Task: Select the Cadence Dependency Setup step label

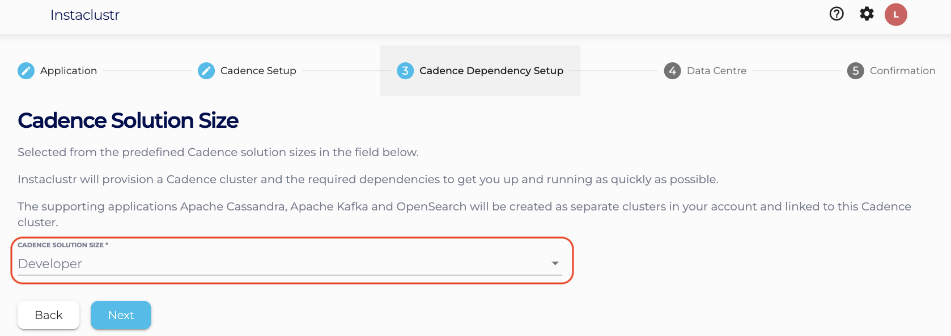Action: click(491, 71)
